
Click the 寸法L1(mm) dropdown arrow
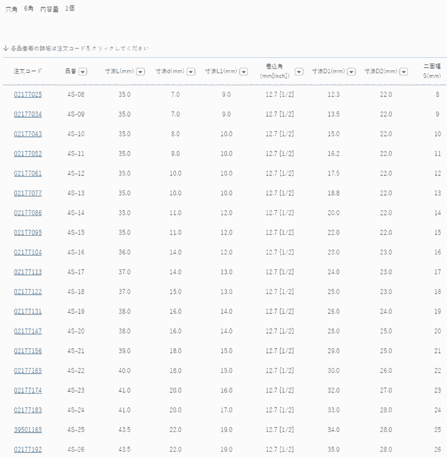pos(243,71)
